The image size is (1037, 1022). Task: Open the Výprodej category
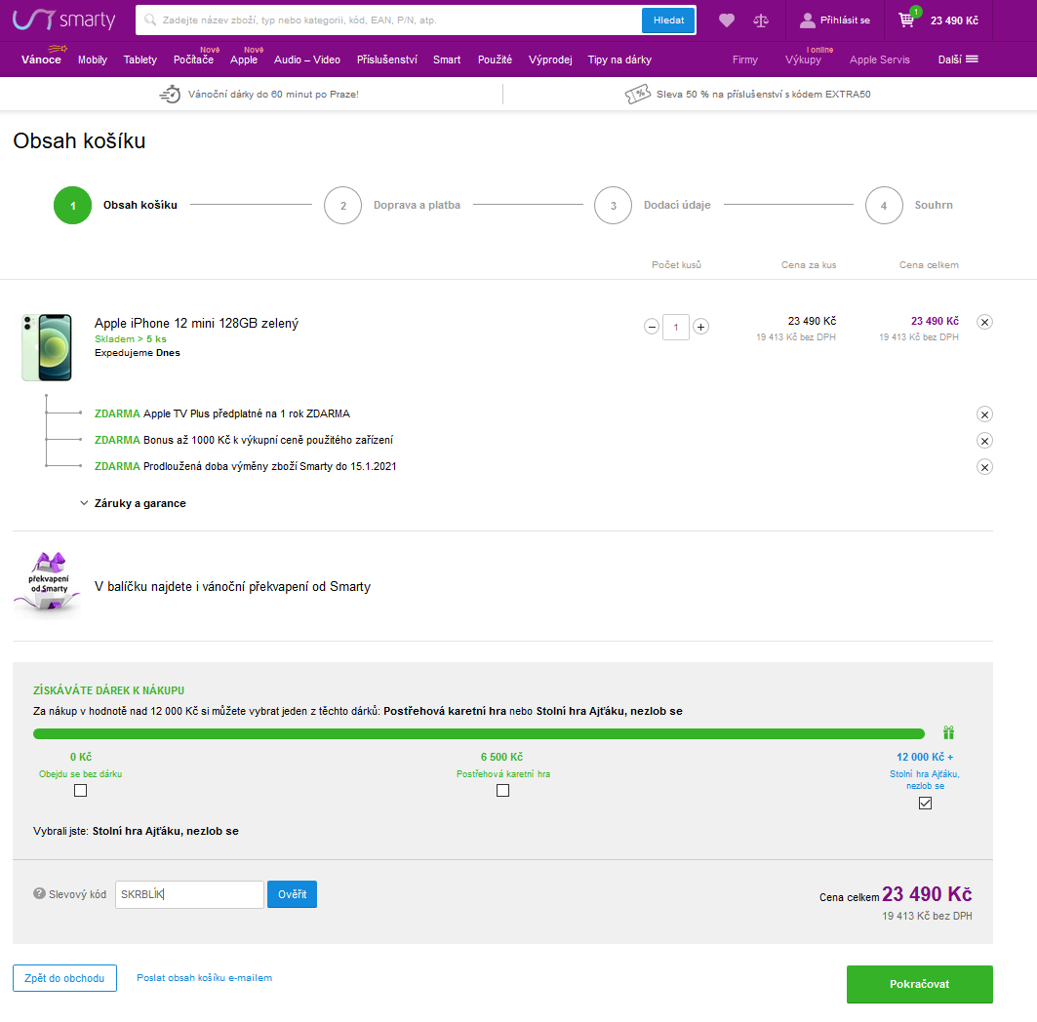(x=550, y=59)
